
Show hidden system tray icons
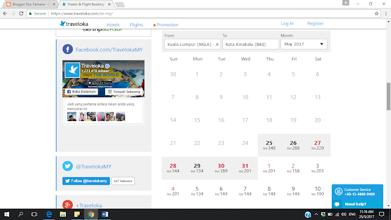316,215
